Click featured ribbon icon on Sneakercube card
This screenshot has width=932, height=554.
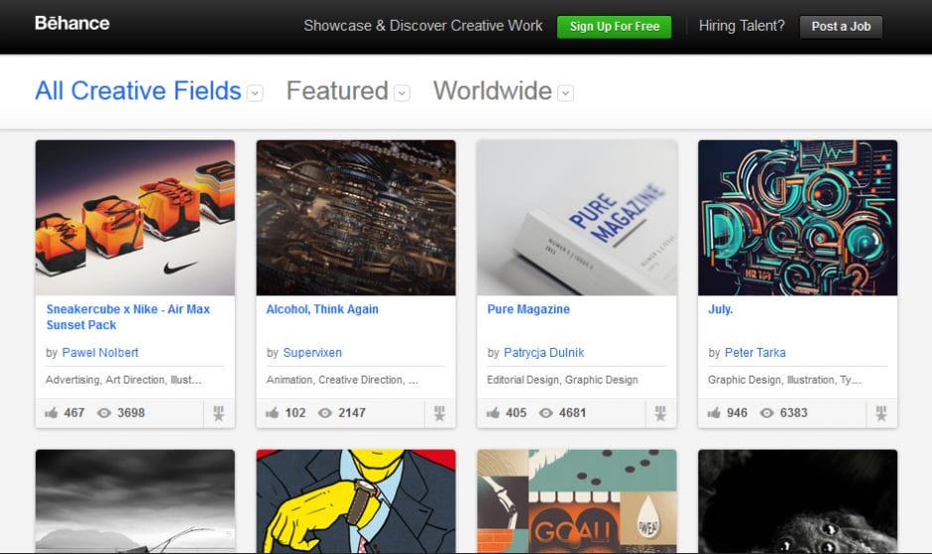[x=219, y=413]
